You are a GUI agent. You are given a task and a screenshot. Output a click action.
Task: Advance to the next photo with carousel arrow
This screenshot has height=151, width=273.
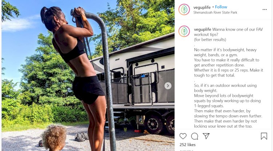point(168,86)
